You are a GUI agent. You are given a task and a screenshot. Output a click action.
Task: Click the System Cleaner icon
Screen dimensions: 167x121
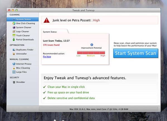coord(14,27)
